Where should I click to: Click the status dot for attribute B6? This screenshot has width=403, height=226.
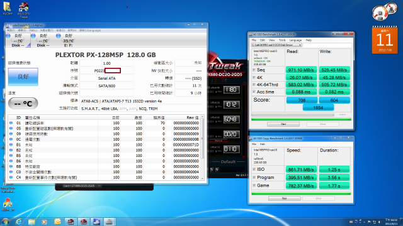[11, 161]
